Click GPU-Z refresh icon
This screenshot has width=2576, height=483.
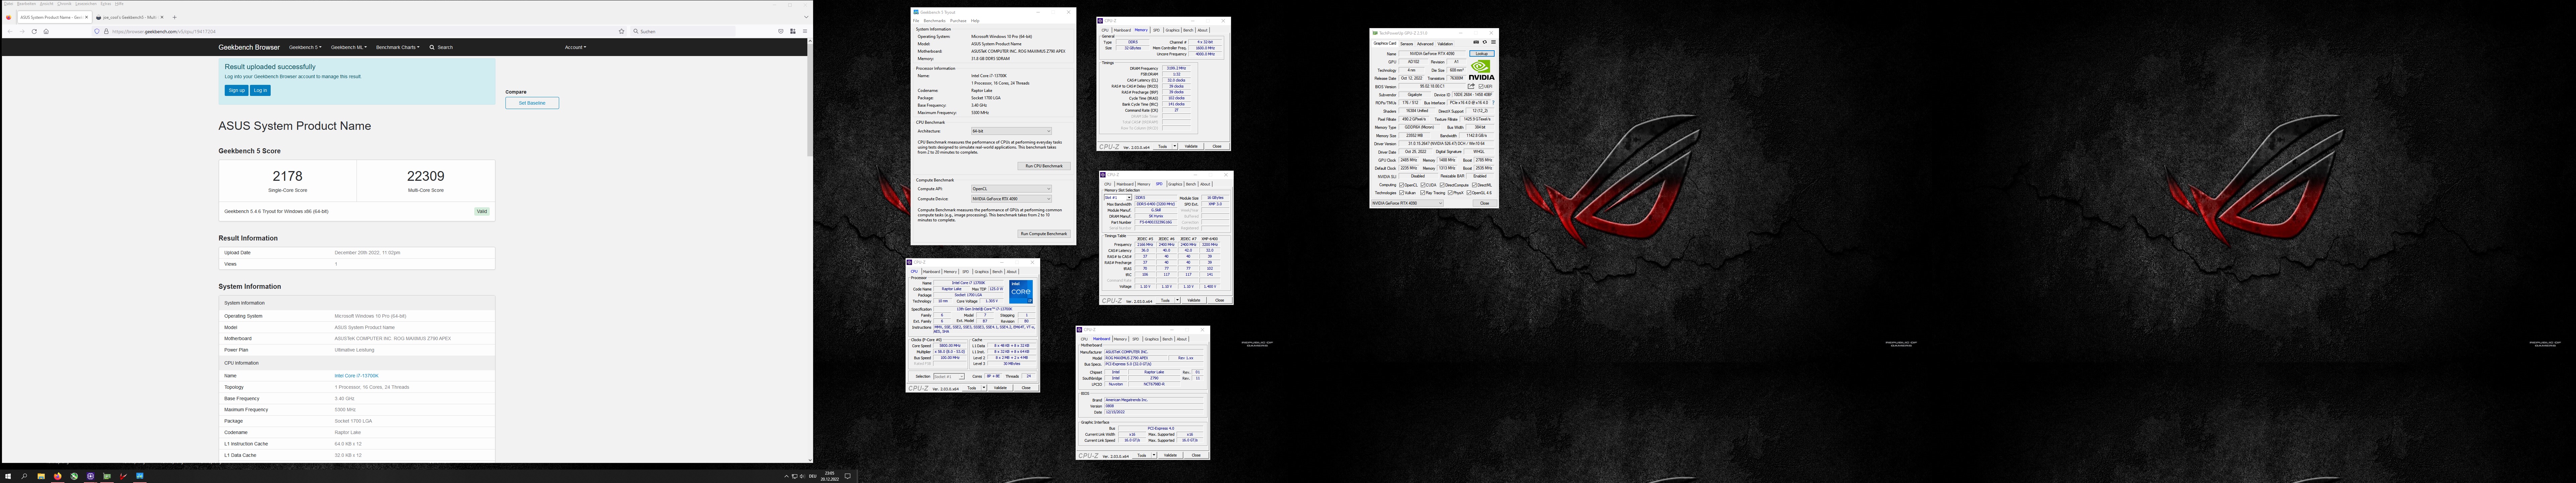(x=1485, y=42)
